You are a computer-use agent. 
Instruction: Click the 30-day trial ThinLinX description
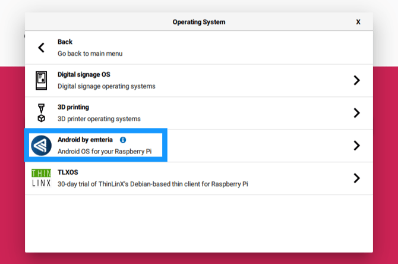pyautogui.click(x=153, y=184)
